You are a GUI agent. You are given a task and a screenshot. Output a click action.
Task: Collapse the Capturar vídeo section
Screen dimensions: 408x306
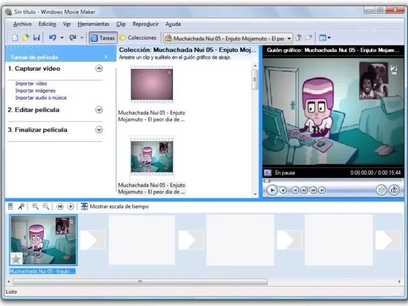tap(99, 68)
